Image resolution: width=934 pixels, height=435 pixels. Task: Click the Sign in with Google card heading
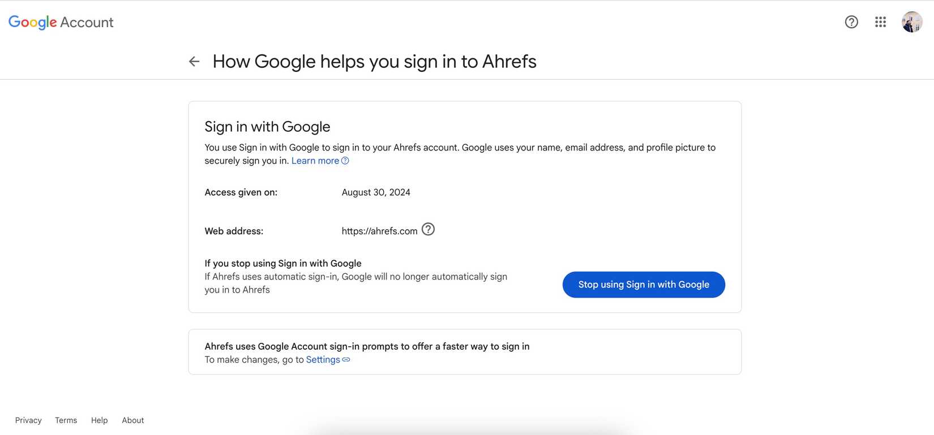click(x=267, y=126)
